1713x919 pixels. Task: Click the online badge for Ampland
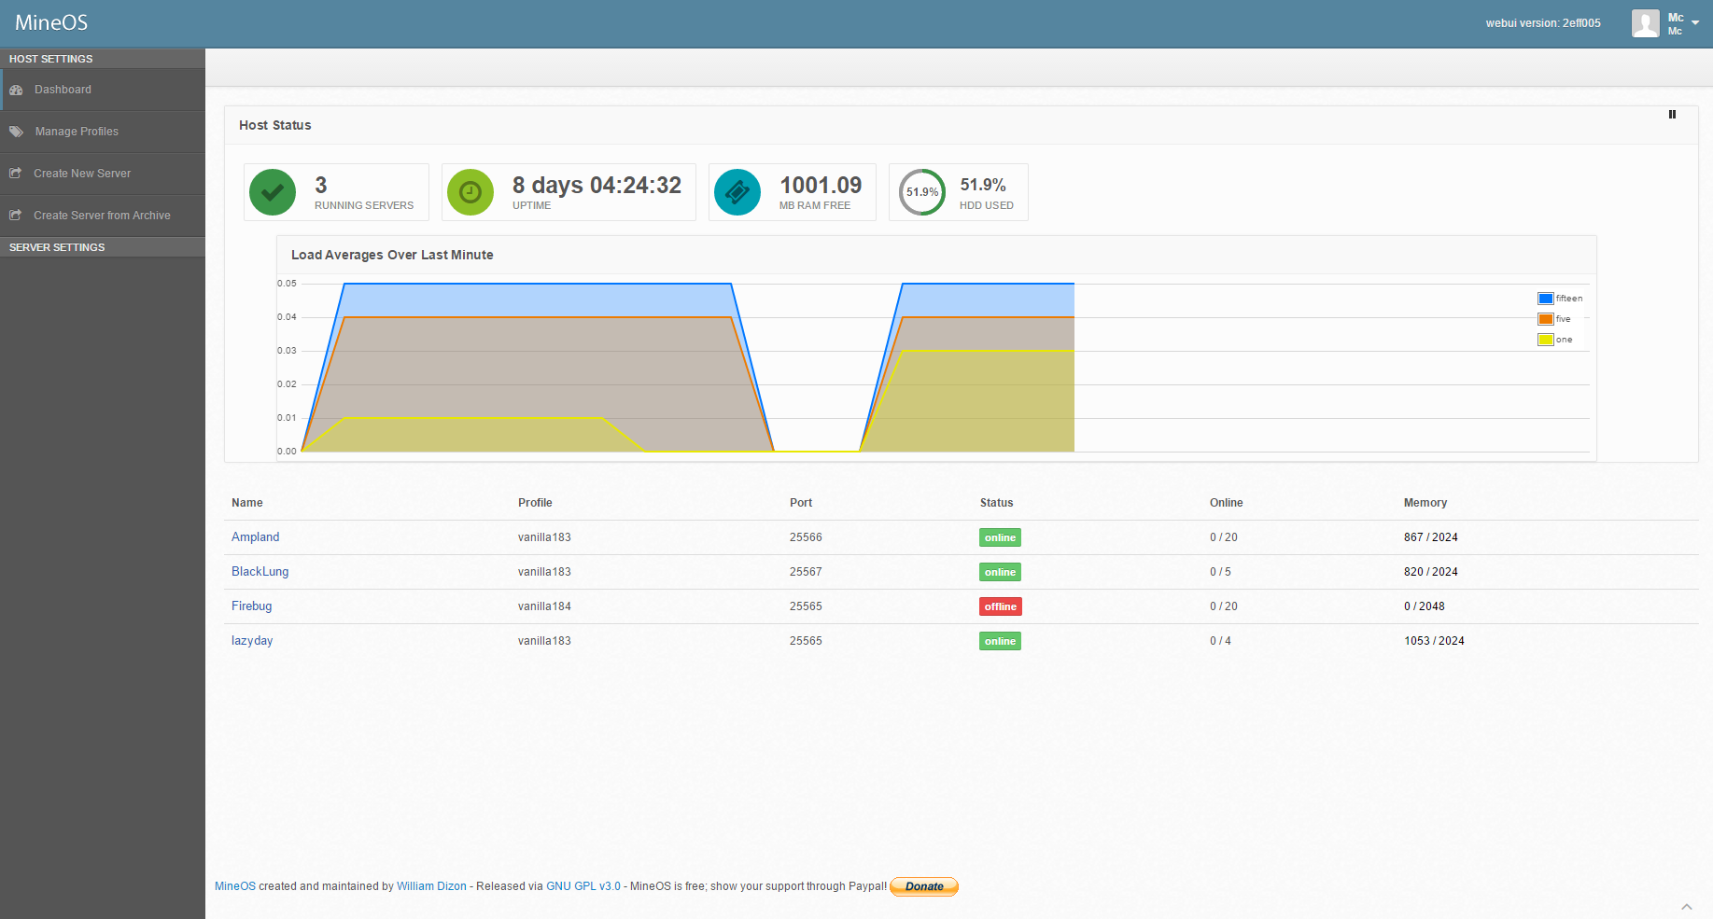click(x=1000, y=537)
